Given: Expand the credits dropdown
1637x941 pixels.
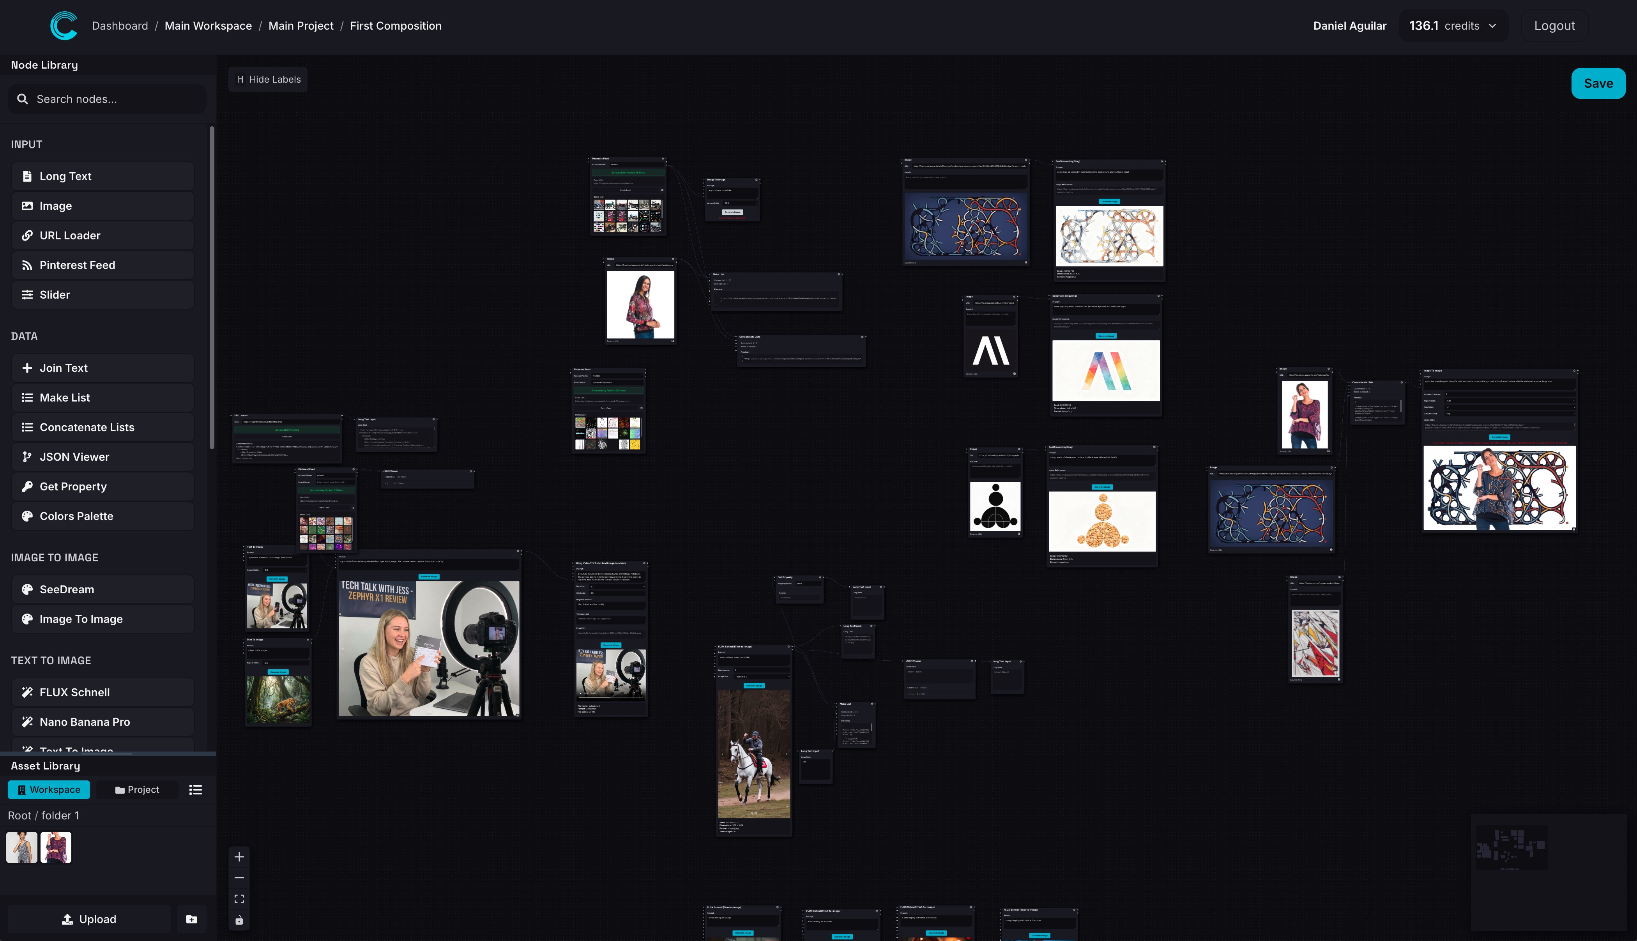Looking at the screenshot, I should pyautogui.click(x=1453, y=26).
